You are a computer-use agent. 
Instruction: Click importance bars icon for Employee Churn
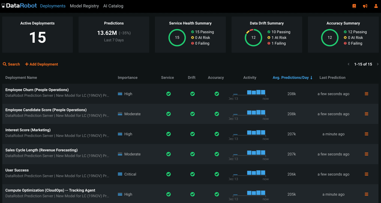tap(120, 94)
